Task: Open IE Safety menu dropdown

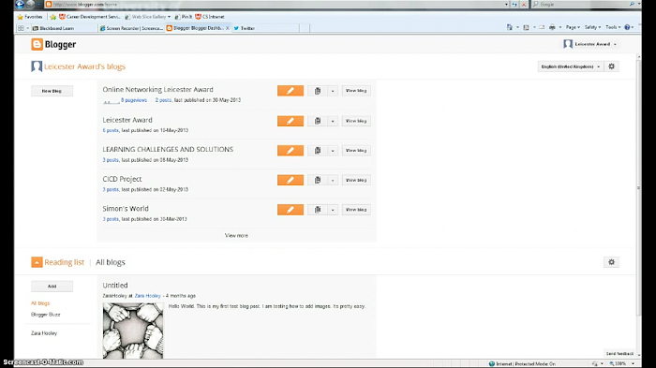Action: 592,27
